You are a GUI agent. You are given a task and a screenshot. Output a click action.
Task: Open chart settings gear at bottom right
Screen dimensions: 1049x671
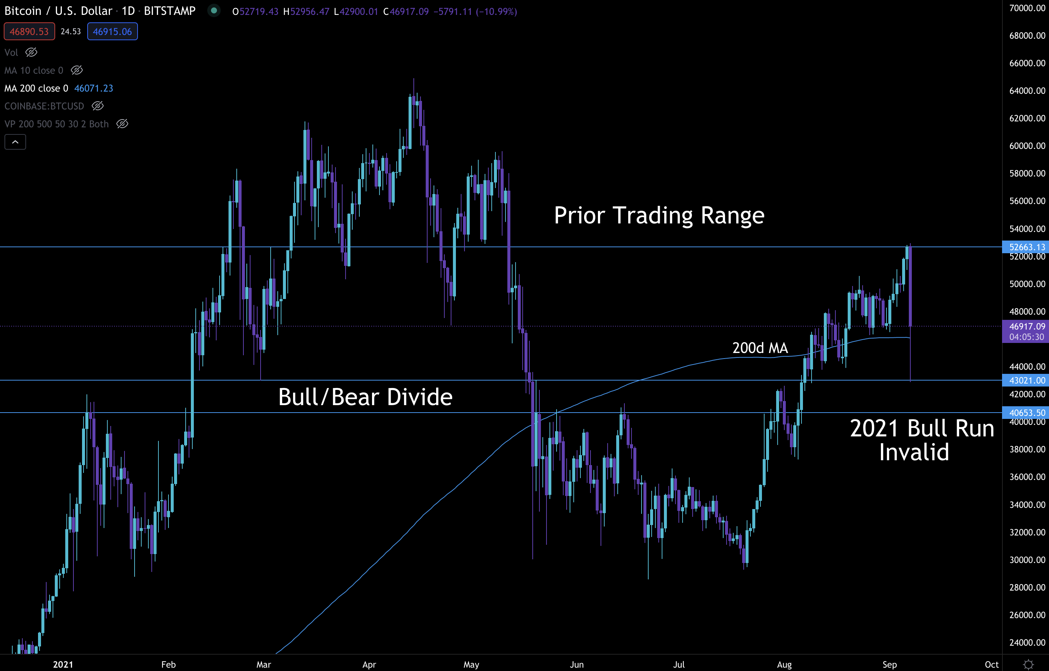(1028, 664)
